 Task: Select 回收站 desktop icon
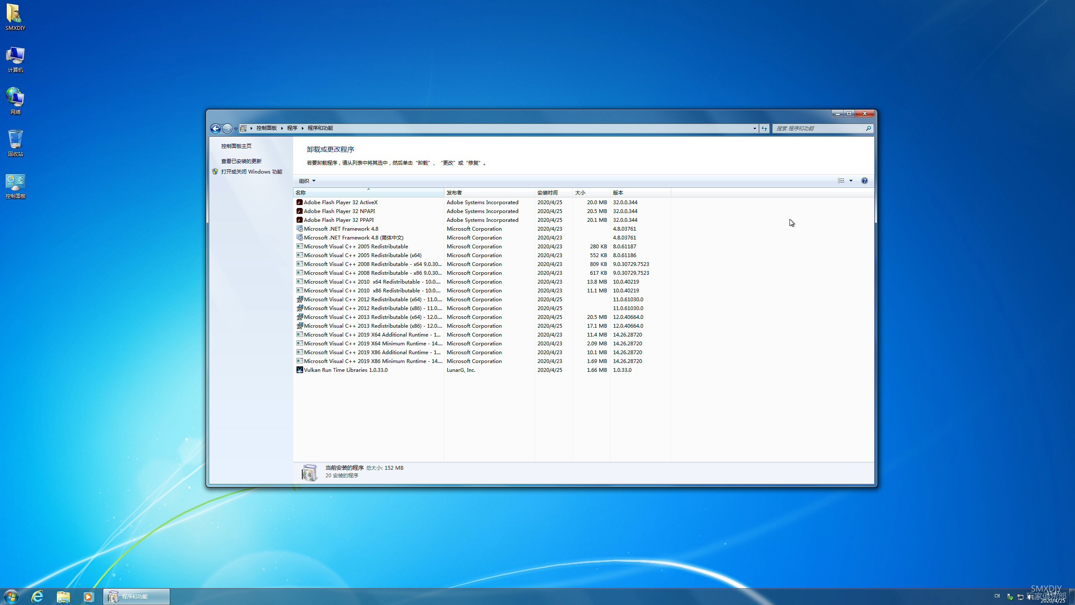pyautogui.click(x=16, y=143)
